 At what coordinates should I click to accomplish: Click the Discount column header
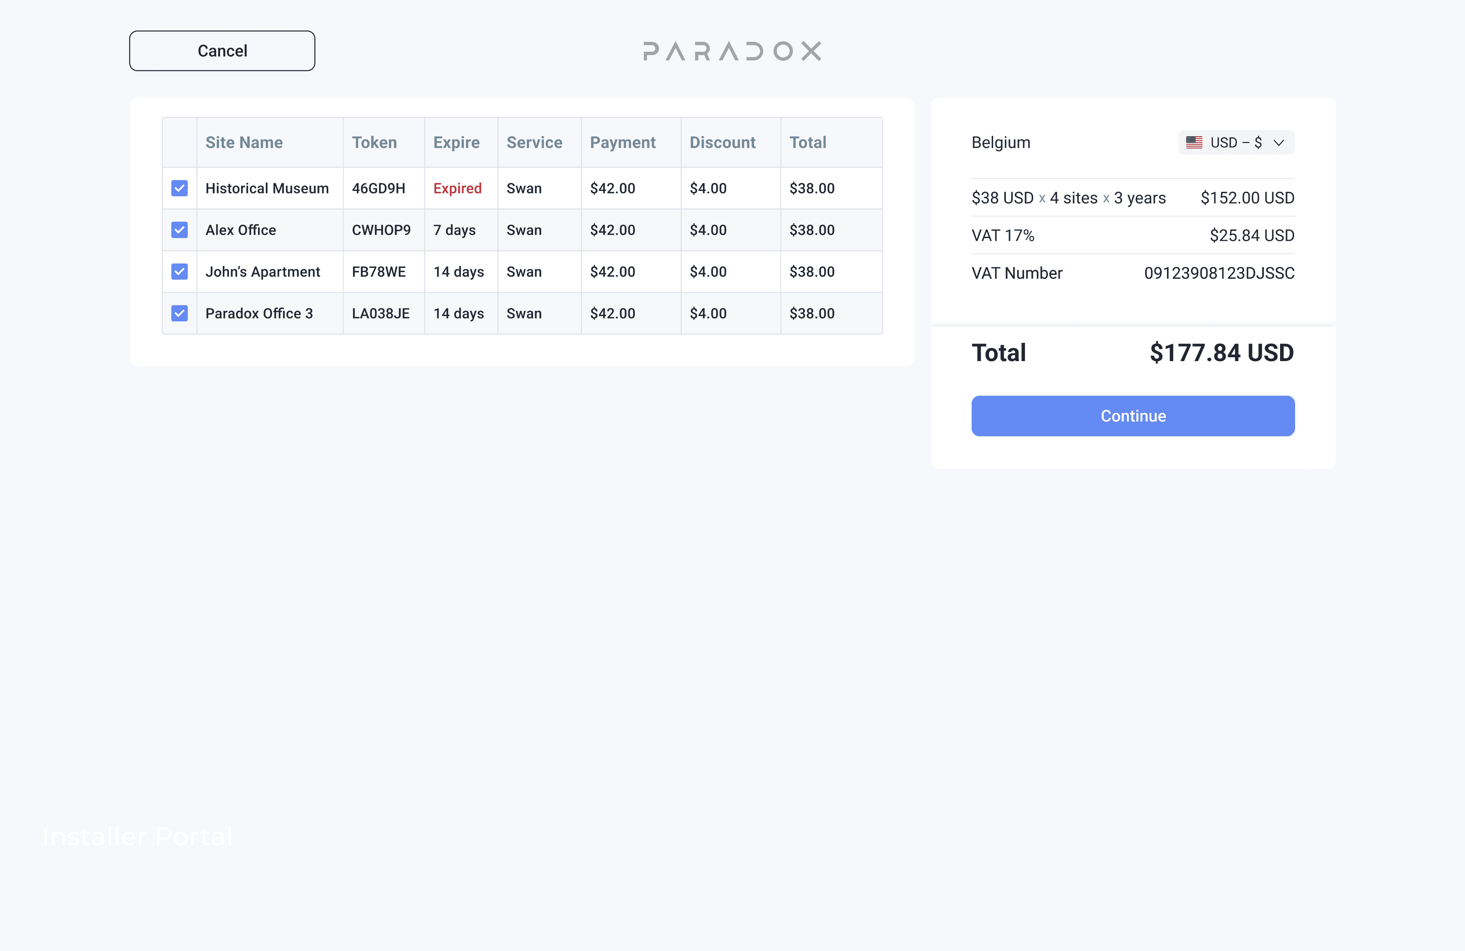click(722, 143)
